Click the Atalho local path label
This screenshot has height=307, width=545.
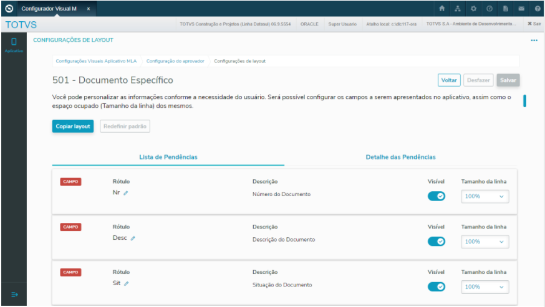pos(392,24)
